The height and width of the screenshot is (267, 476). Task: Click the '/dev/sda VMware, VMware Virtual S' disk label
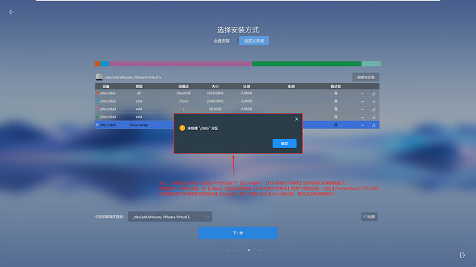pyautogui.click(x=132, y=77)
